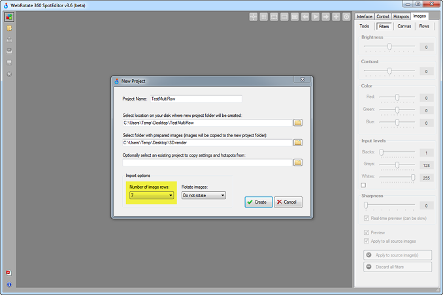Click the New Project icon in left sidebar
The width and height of the screenshot is (443, 295).
tap(9, 17)
